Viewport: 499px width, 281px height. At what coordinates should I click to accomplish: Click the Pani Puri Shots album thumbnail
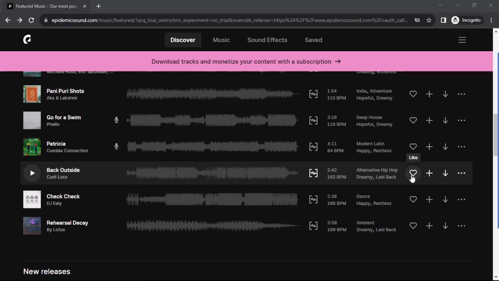pos(32,94)
